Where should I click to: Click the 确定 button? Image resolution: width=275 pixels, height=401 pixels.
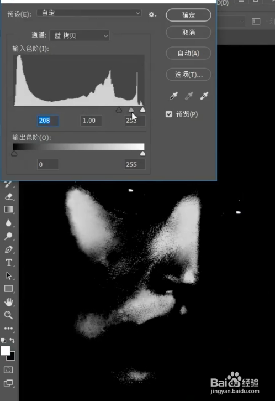pyautogui.click(x=188, y=15)
